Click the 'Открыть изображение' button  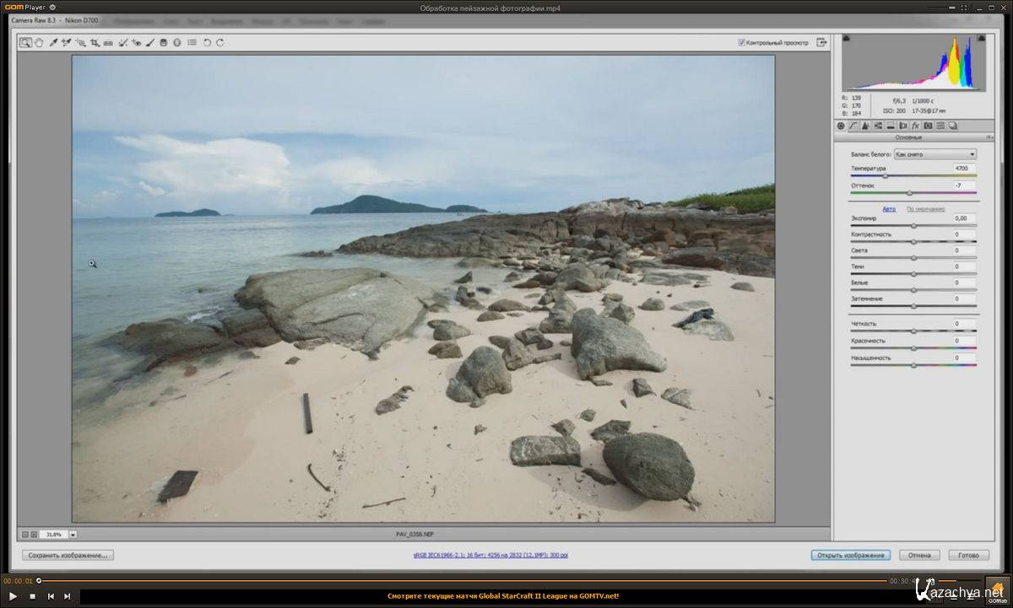pyautogui.click(x=850, y=555)
